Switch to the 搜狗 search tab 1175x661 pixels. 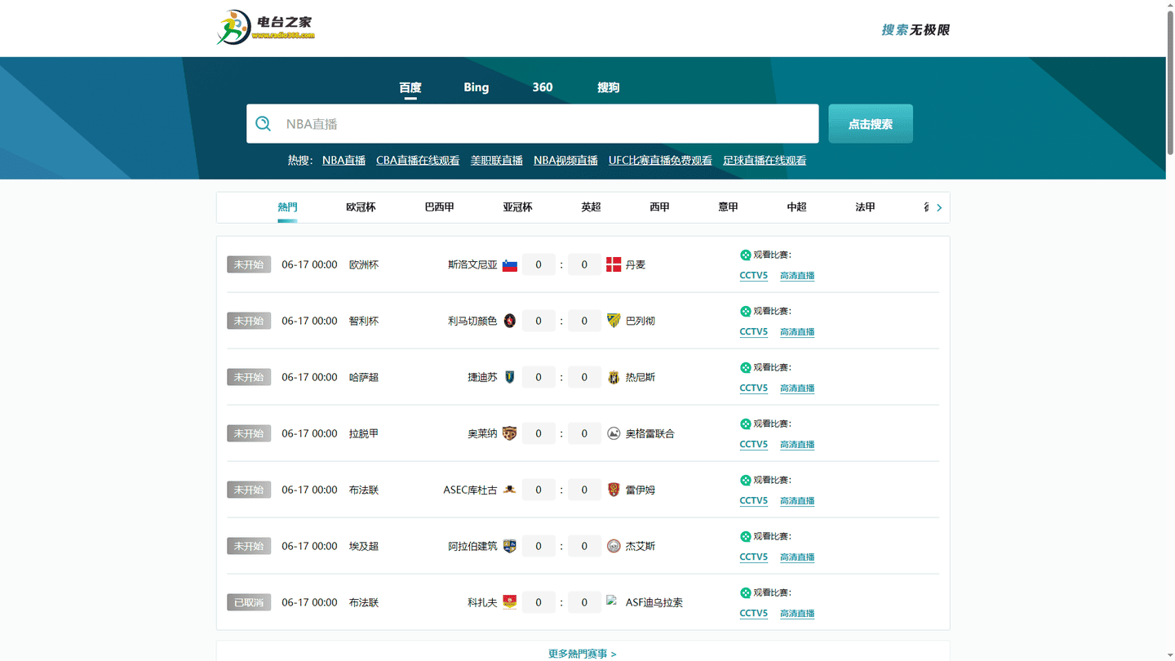tap(609, 87)
